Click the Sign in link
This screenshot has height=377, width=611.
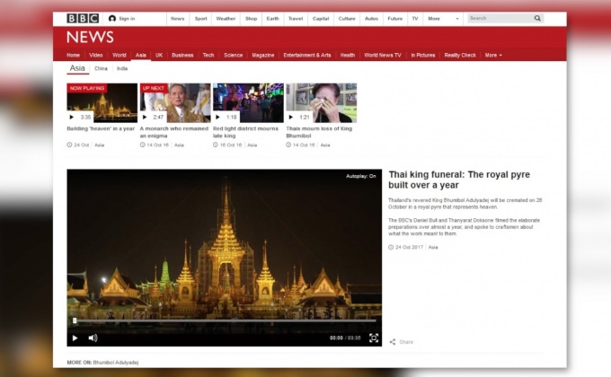127,18
